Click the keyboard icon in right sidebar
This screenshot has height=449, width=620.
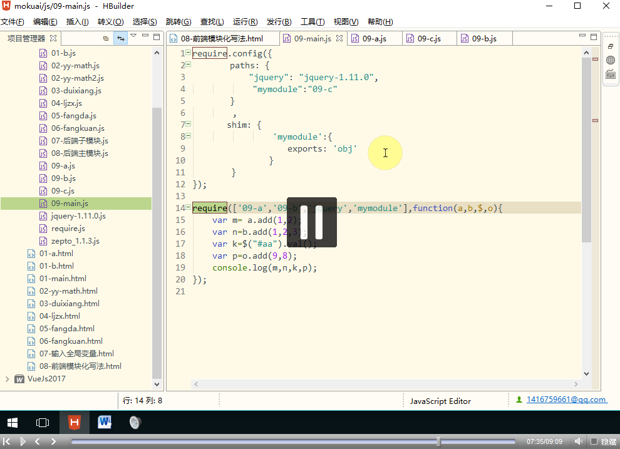(611, 75)
